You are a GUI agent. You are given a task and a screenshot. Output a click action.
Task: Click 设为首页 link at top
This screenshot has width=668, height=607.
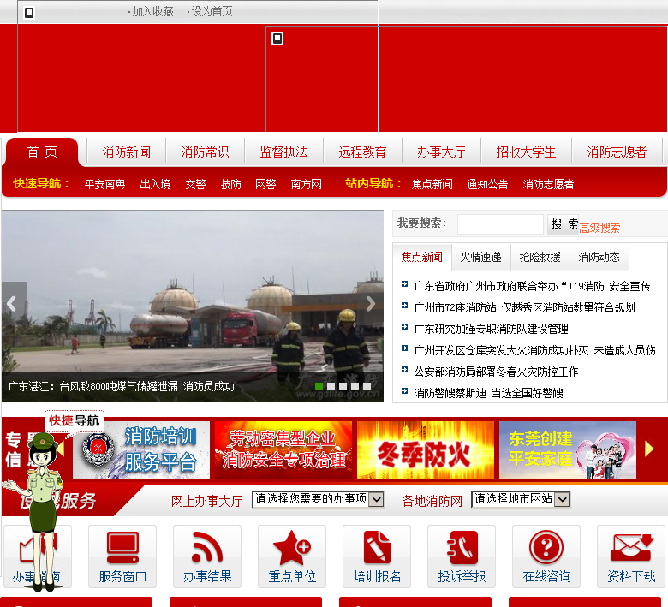[212, 11]
